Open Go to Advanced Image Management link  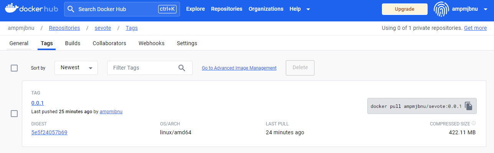[x=239, y=68]
